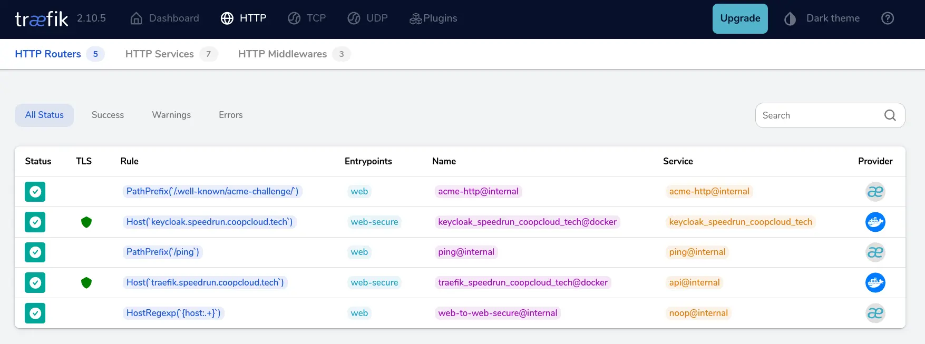Click Docker provider icon for traefik_speedrun row
Viewport: 925px width, 344px height.
click(x=875, y=283)
